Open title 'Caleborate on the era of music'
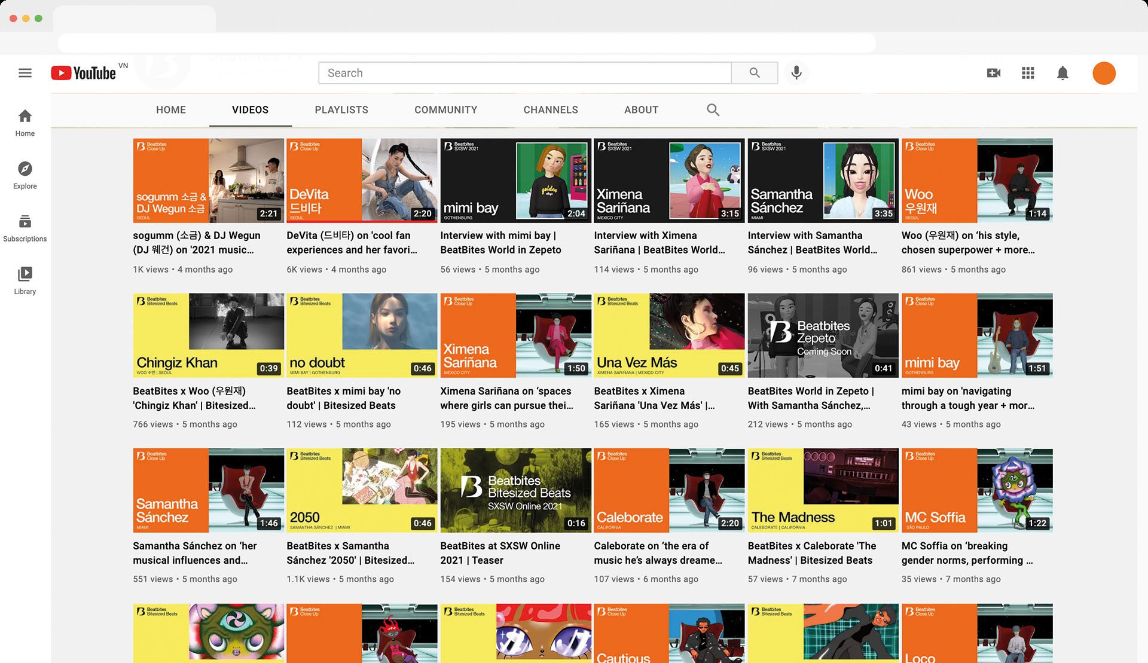 coord(658,553)
